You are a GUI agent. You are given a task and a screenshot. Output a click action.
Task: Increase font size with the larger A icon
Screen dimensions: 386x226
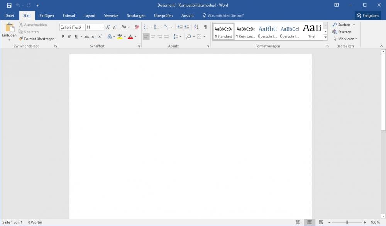pyautogui.click(x=108, y=27)
